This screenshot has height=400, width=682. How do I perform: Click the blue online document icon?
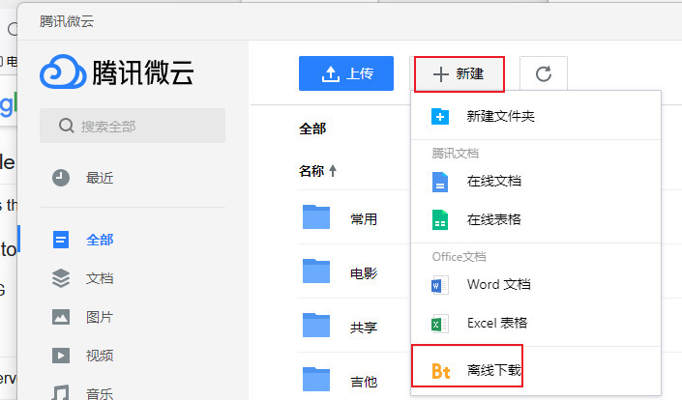pyautogui.click(x=440, y=182)
